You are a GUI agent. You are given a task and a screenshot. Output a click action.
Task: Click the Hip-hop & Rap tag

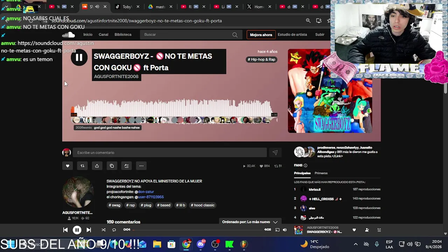click(261, 59)
